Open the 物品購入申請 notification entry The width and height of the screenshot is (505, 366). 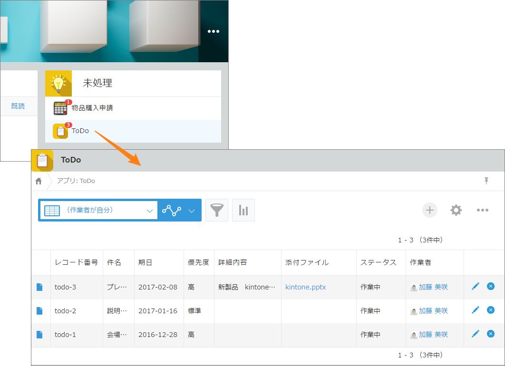point(92,108)
